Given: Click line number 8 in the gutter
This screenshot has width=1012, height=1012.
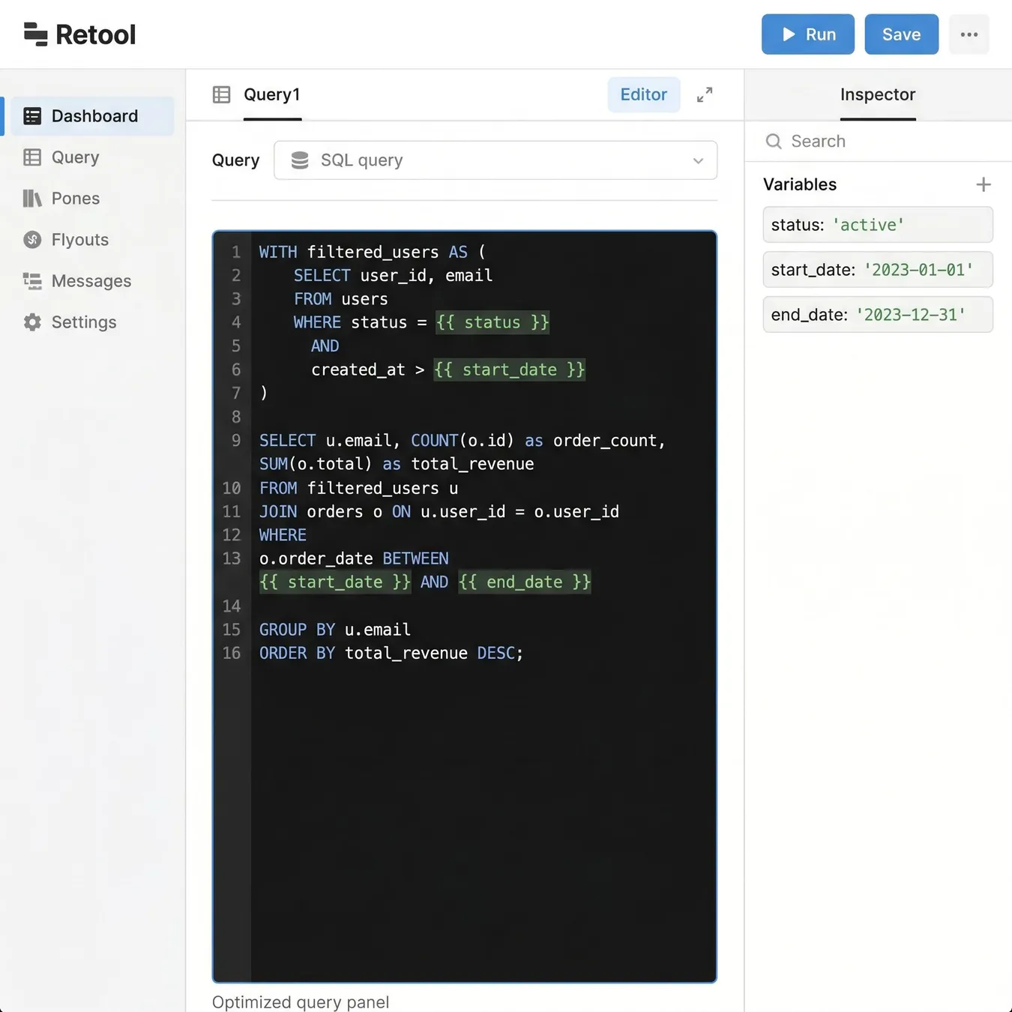Looking at the screenshot, I should tap(236, 417).
